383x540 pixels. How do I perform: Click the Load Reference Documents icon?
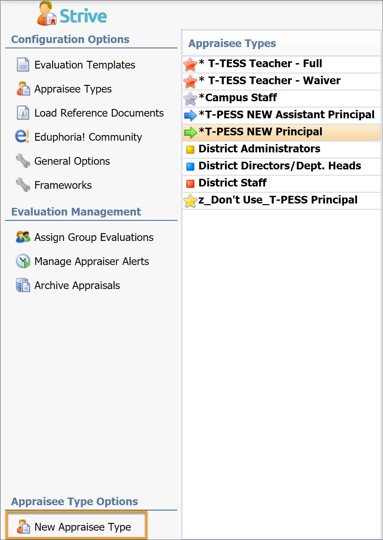(x=23, y=113)
